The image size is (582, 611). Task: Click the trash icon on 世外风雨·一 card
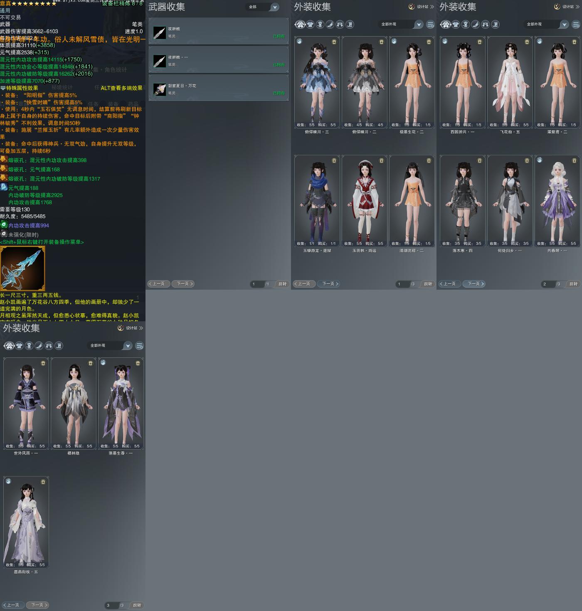click(x=43, y=363)
